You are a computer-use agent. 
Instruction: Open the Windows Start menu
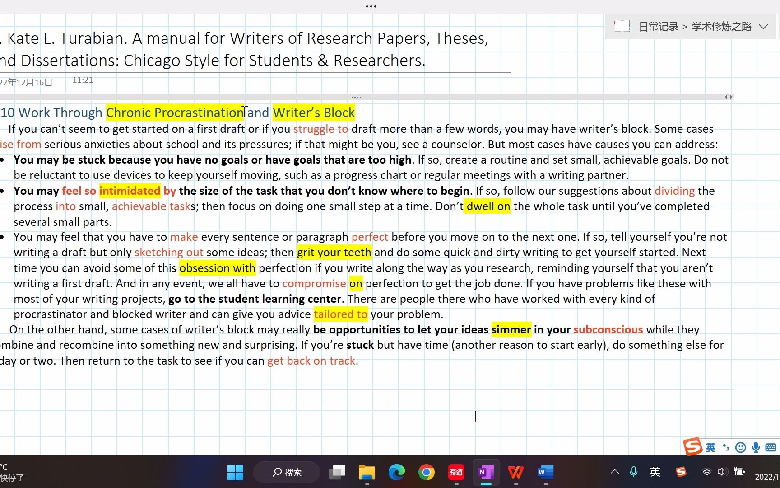coord(235,472)
